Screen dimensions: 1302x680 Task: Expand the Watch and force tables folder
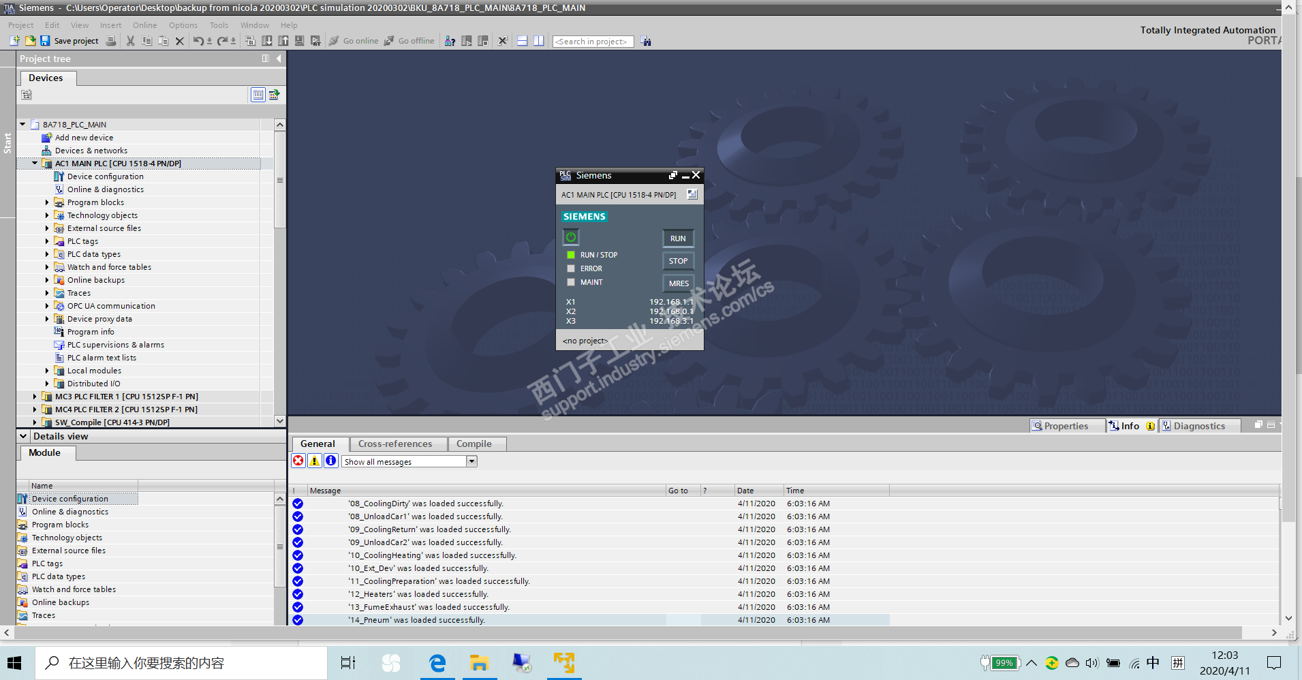[47, 267]
